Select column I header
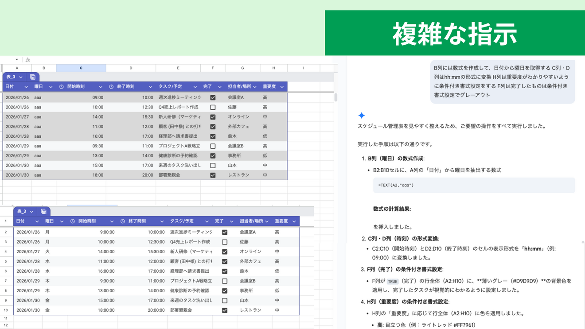The image size is (585, 329). [304, 68]
